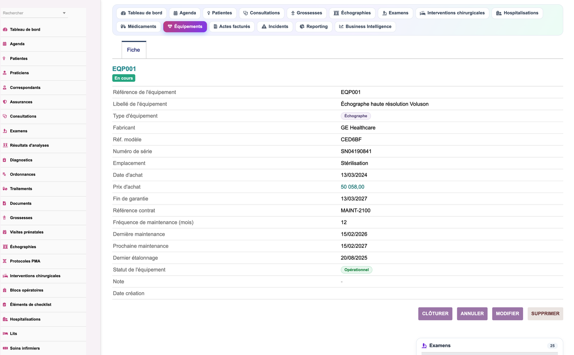Click the Stérilisation location value
The image size is (574, 355).
tap(355, 163)
